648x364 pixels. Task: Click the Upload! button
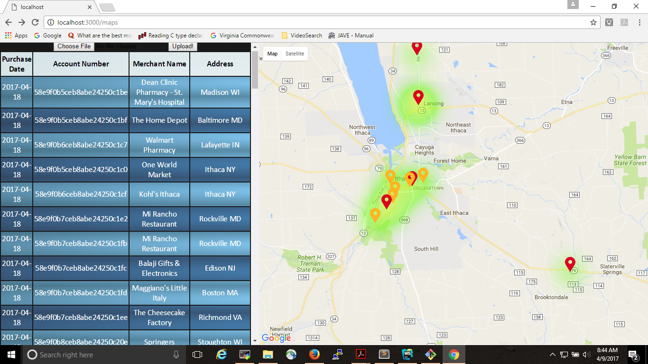point(183,46)
